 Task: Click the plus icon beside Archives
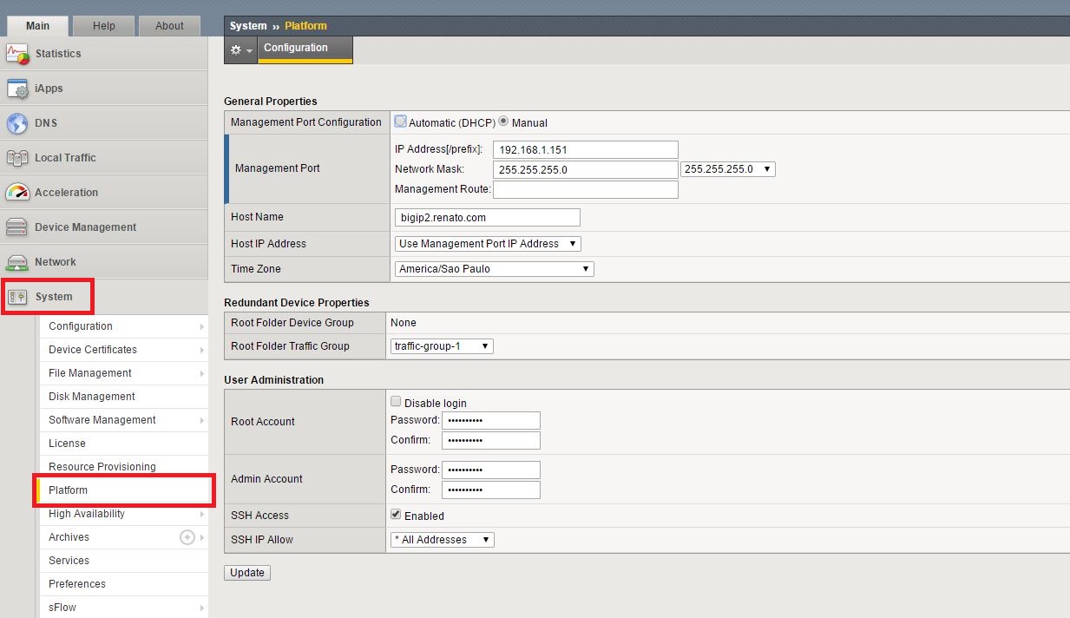187,537
